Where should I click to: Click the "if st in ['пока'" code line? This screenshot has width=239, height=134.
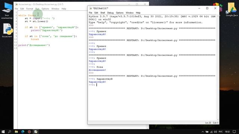click(x=51, y=36)
